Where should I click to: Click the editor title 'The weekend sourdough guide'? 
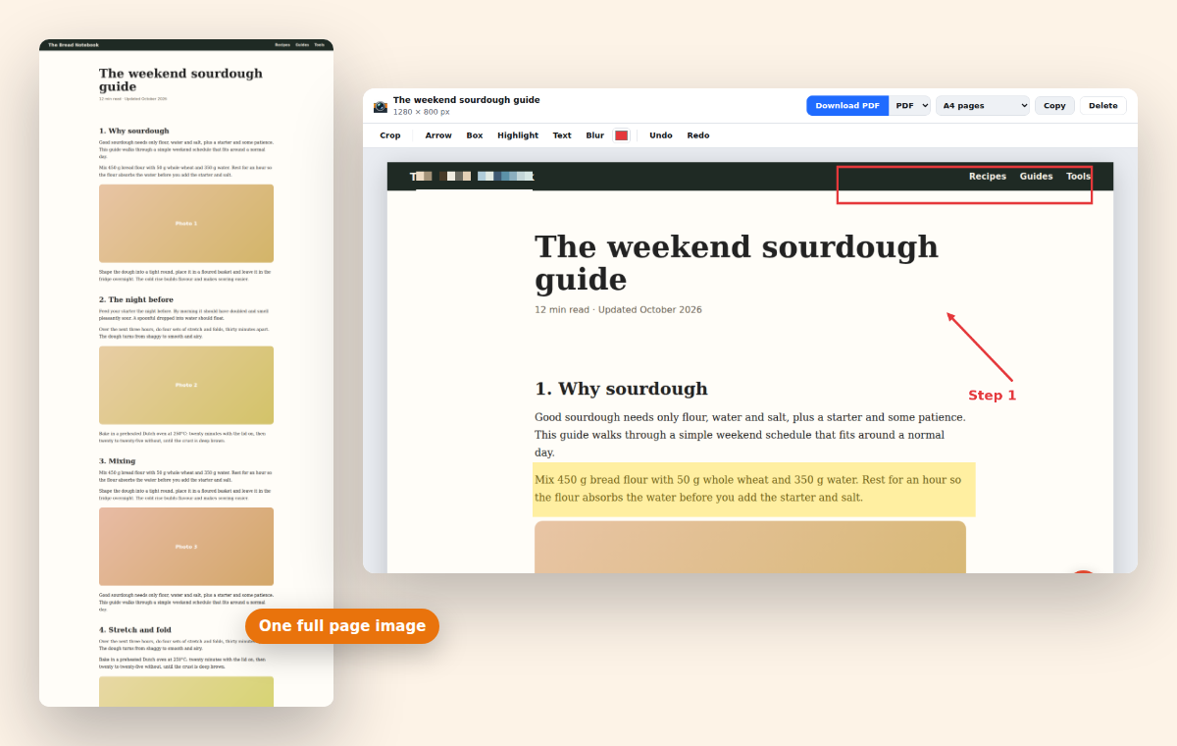[467, 100]
